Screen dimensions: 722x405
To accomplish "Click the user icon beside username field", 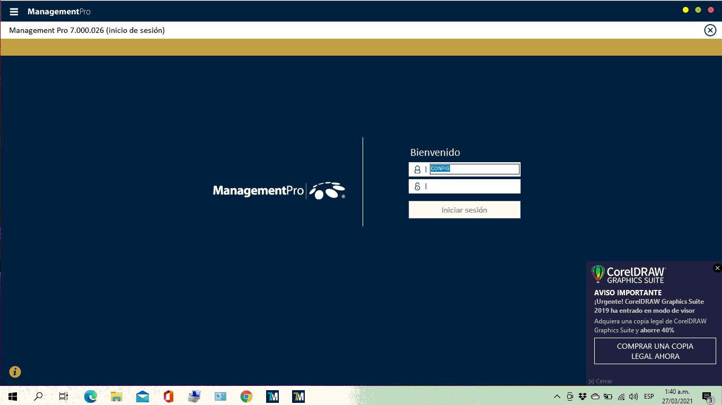I will (417, 170).
